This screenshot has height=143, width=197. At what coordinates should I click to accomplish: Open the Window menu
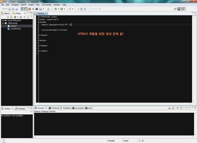(x=57, y=5)
